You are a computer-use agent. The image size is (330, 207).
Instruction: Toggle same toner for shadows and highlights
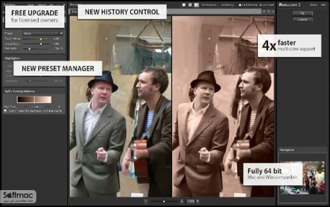tap(5, 111)
